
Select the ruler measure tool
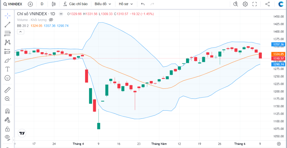click(7, 90)
